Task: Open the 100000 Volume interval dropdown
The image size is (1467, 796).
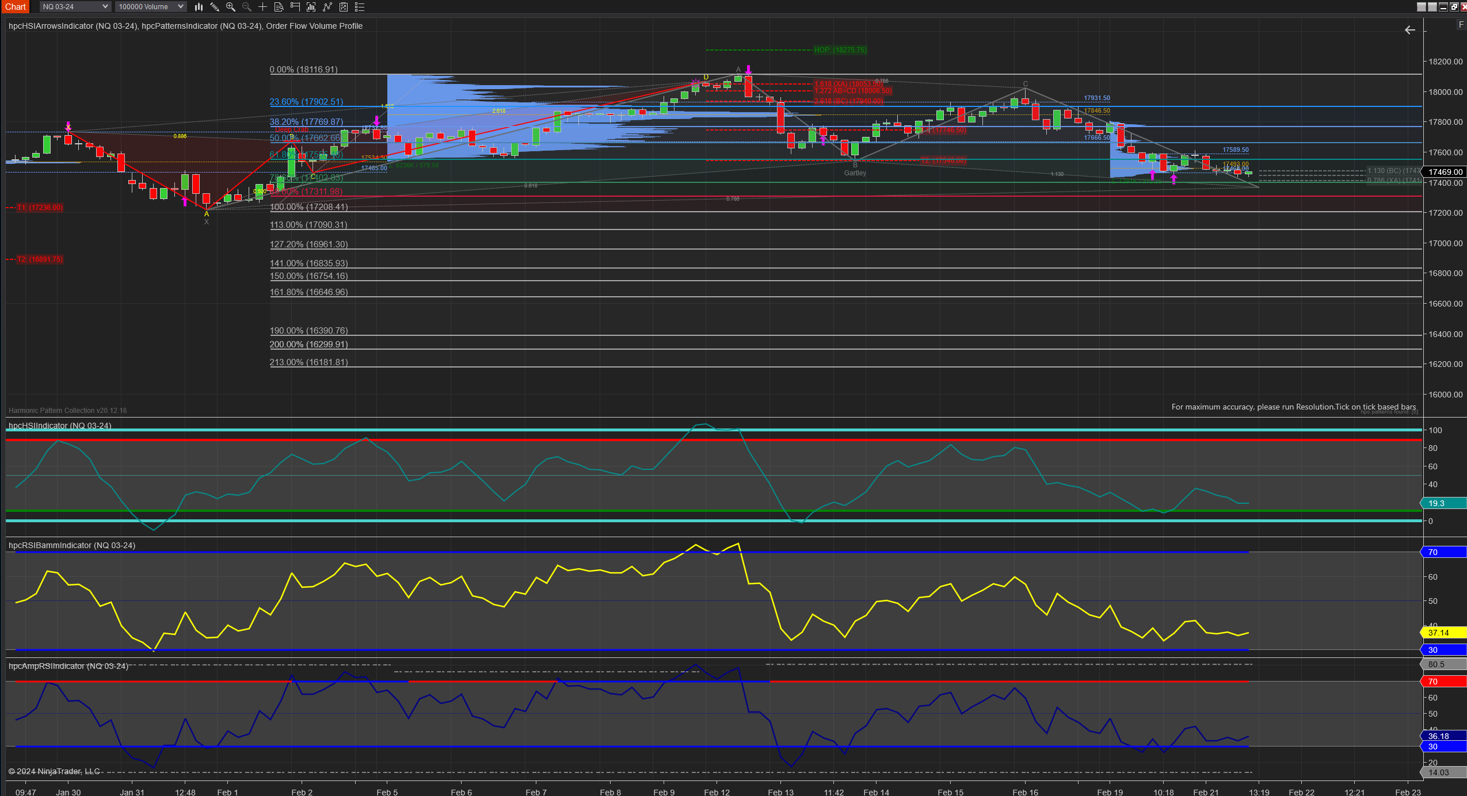Action: pyautogui.click(x=151, y=7)
